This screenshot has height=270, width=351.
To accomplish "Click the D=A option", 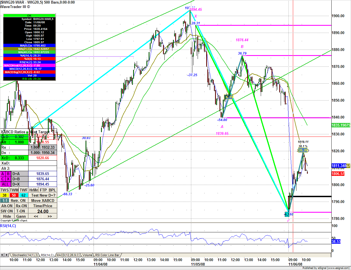I will 19,174.
